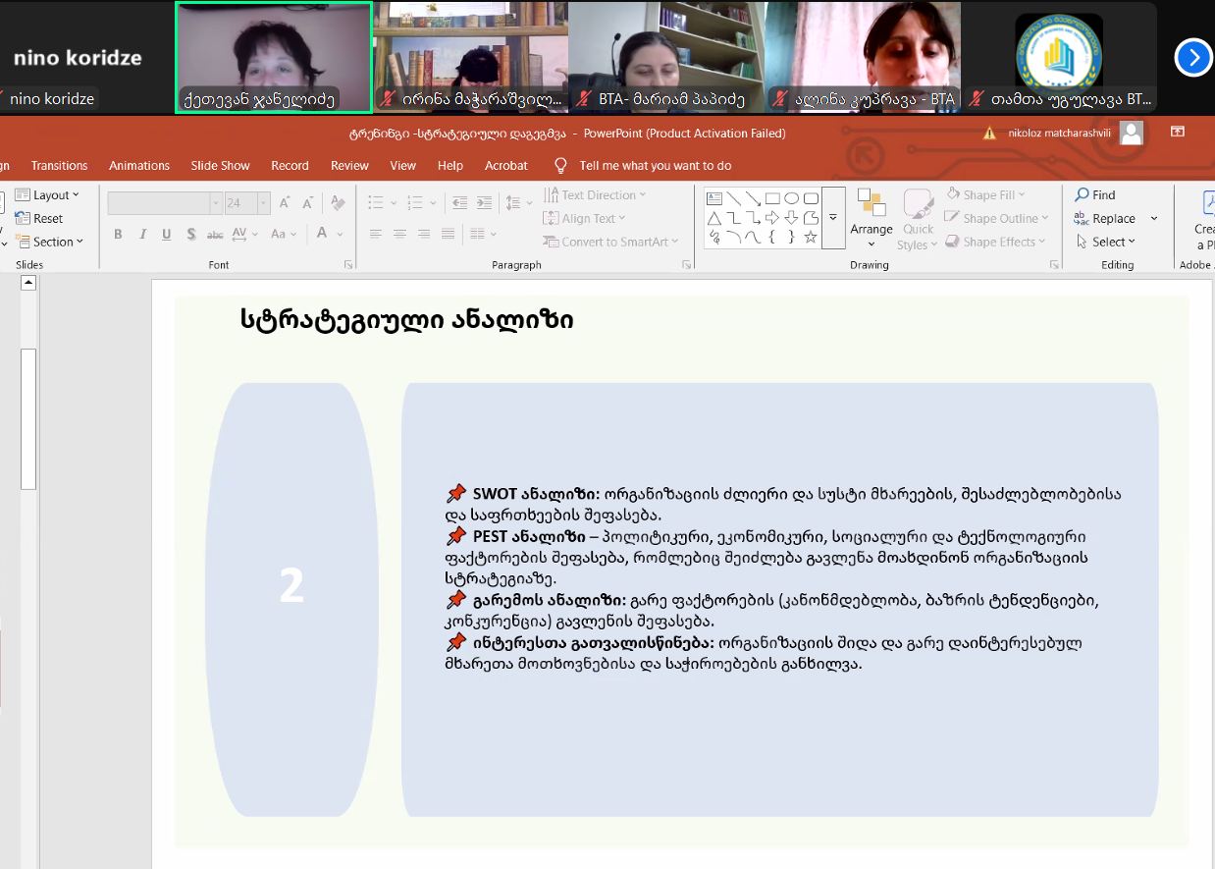1215x869 pixels.
Task: Open the Font Color dropdown arrow
Action: pyautogui.click(x=340, y=234)
